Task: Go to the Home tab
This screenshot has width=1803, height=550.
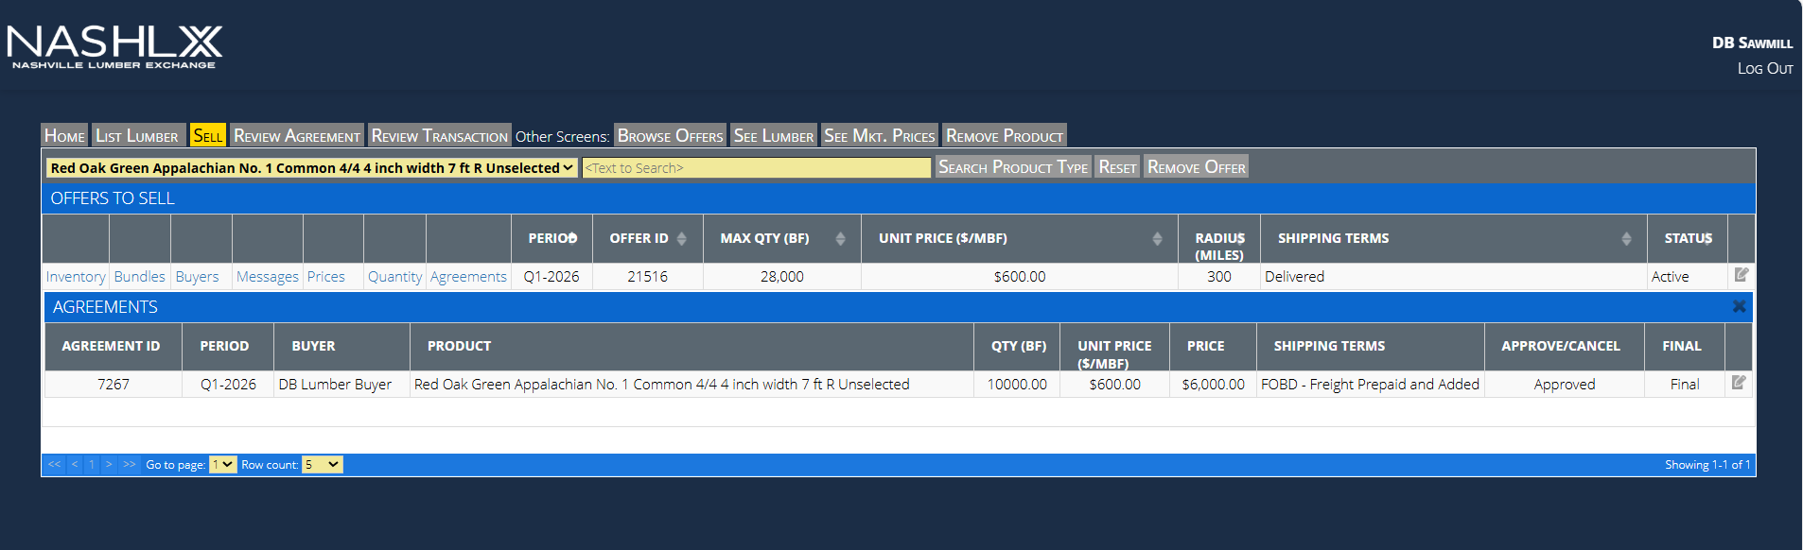Action: (x=64, y=135)
